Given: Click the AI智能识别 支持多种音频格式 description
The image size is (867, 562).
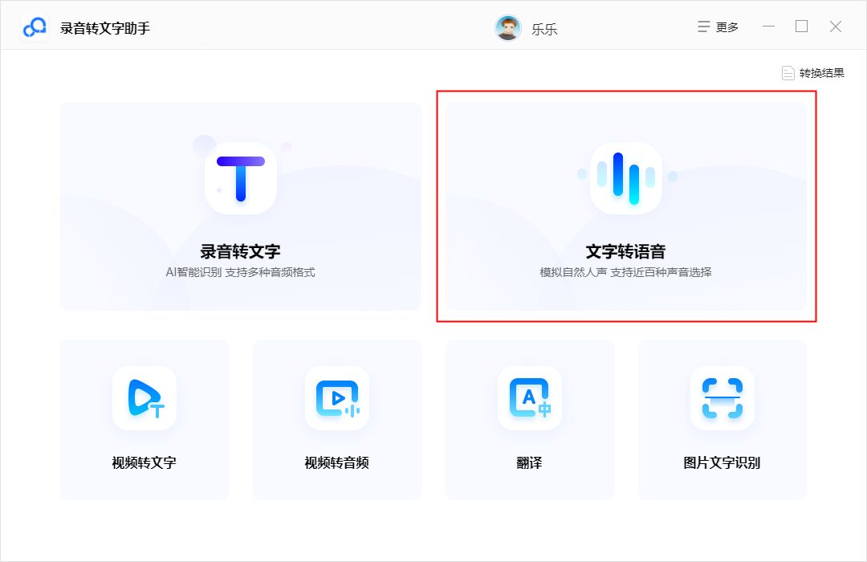Looking at the screenshot, I should [x=240, y=272].
